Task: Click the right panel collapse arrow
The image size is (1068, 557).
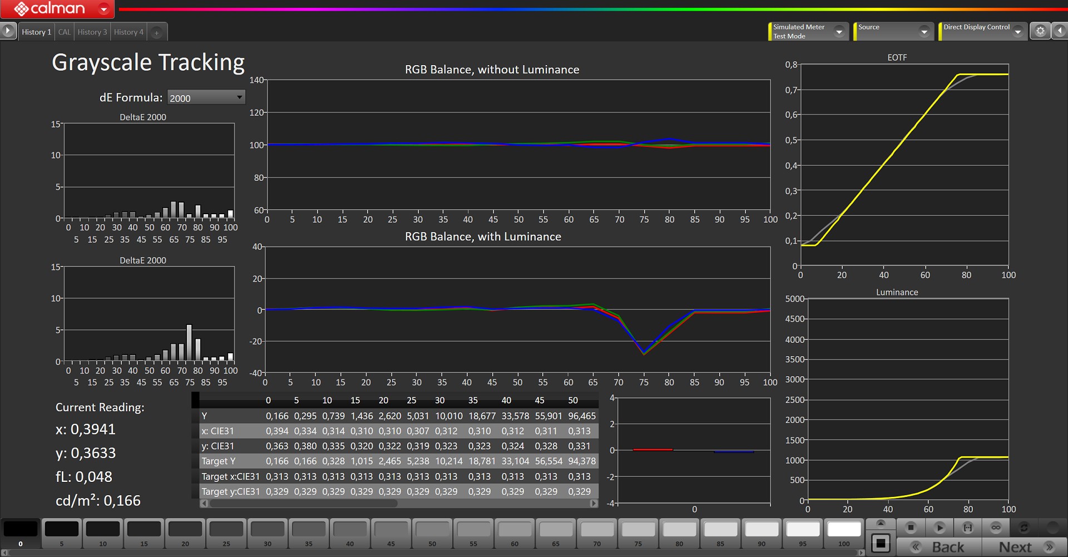Action: point(1060,31)
